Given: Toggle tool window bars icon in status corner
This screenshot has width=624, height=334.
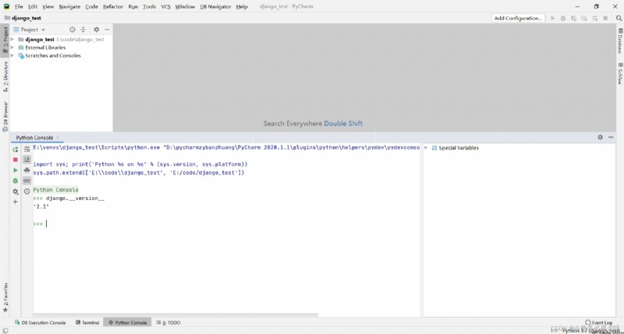Looking at the screenshot, I should (5, 330).
